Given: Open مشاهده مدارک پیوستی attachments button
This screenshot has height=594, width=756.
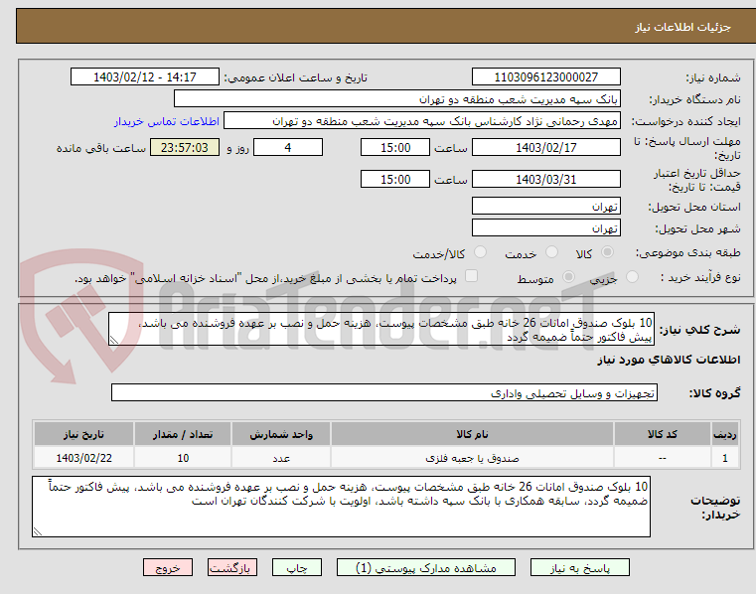Looking at the screenshot, I should point(426,567).
